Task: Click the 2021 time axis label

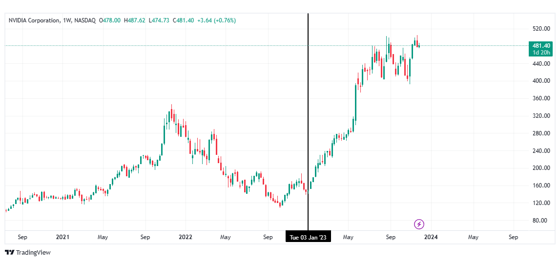Action: pyautogui.click(x=62, y=237)
